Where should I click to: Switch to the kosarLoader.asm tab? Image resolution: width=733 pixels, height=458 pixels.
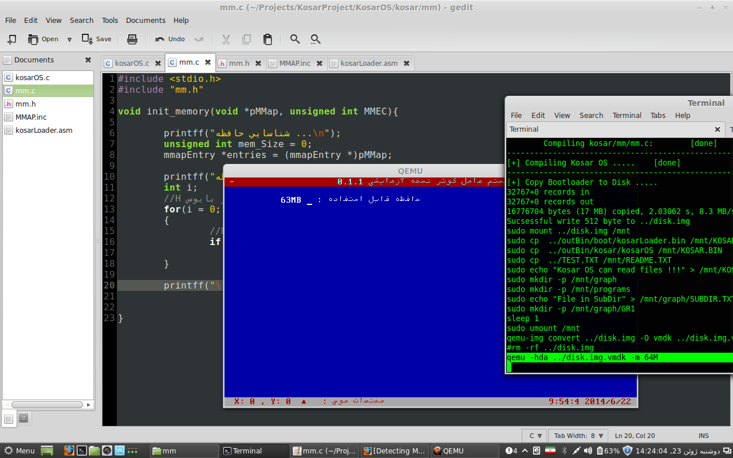369,63
